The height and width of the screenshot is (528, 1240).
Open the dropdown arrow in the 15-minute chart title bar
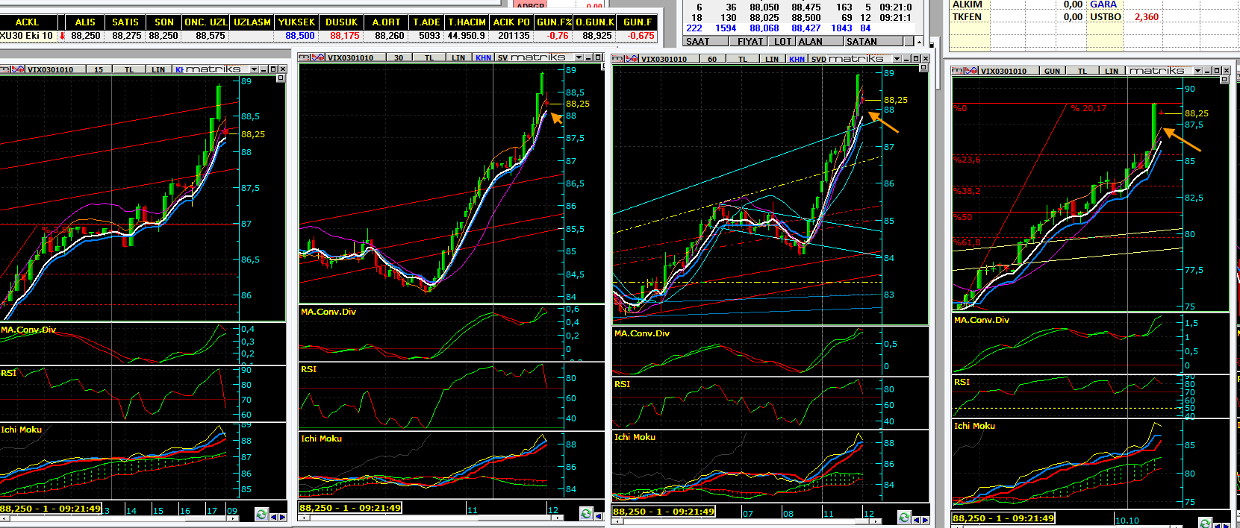coord(255,69)
